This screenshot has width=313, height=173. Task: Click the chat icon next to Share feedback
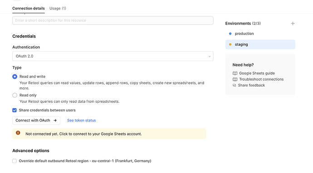point(235,85)
